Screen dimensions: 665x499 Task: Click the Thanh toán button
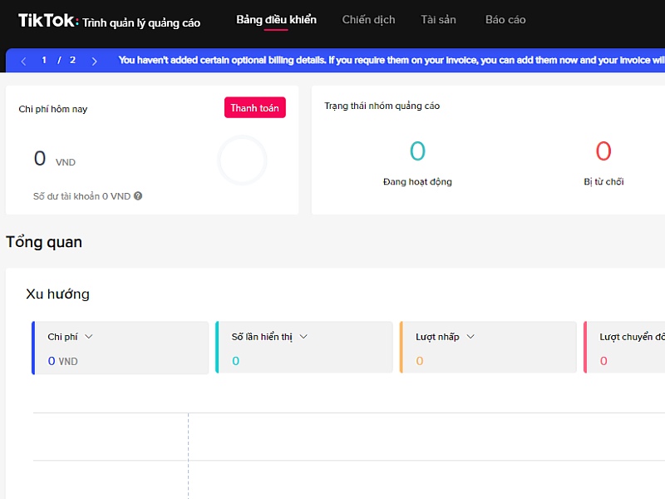tap(255, 108)
